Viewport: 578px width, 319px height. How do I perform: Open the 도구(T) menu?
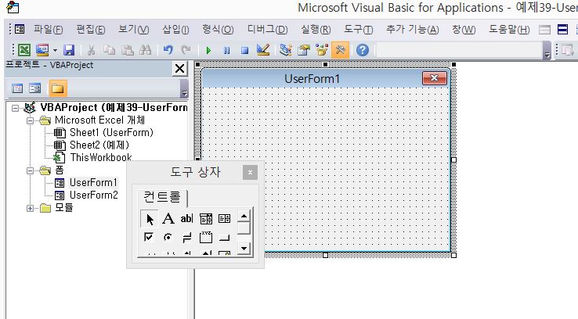[358, 30]
